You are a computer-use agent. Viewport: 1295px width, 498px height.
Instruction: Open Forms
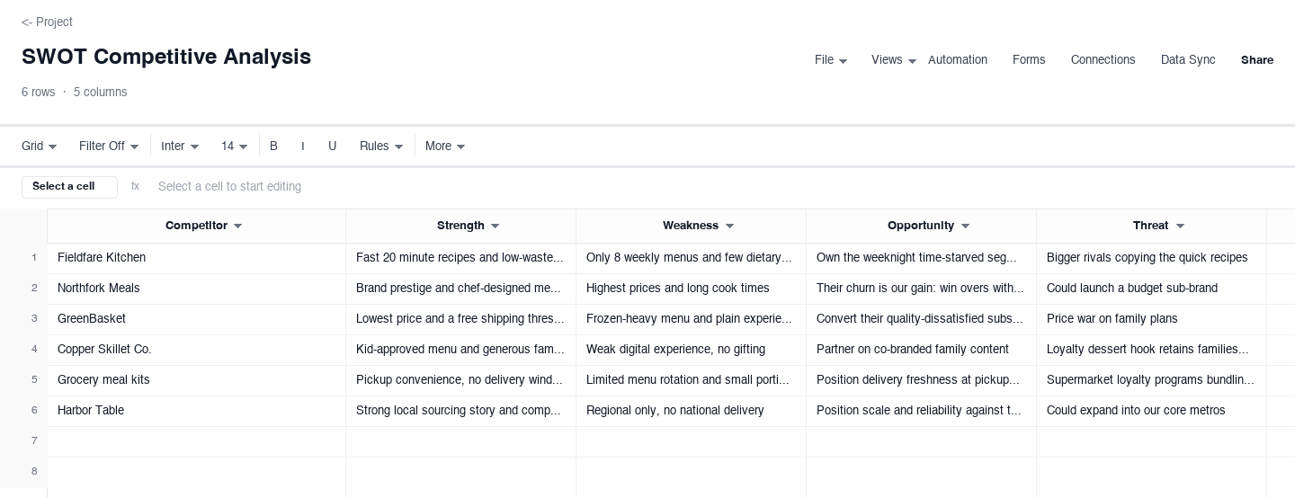[x=1028, y=60]
